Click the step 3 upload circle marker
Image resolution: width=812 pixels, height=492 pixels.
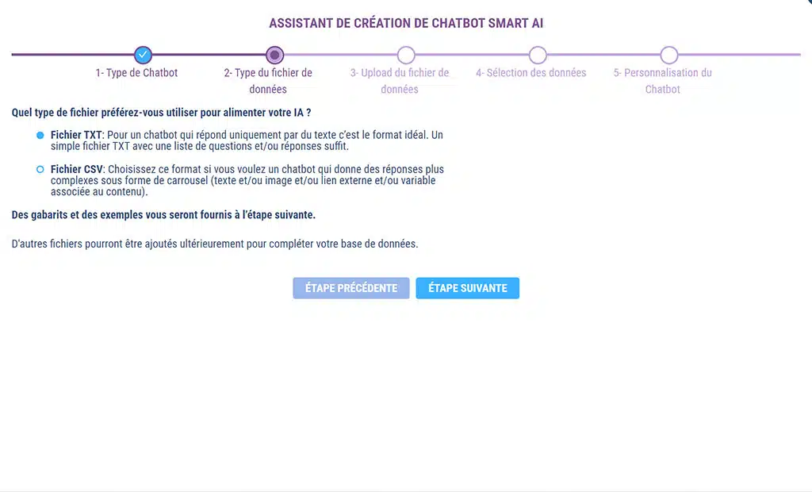coord(406,55)
